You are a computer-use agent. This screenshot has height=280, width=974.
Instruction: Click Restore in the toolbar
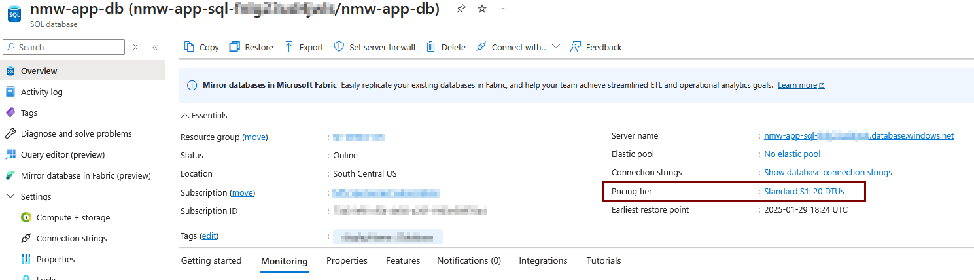[x=251, y=47]
